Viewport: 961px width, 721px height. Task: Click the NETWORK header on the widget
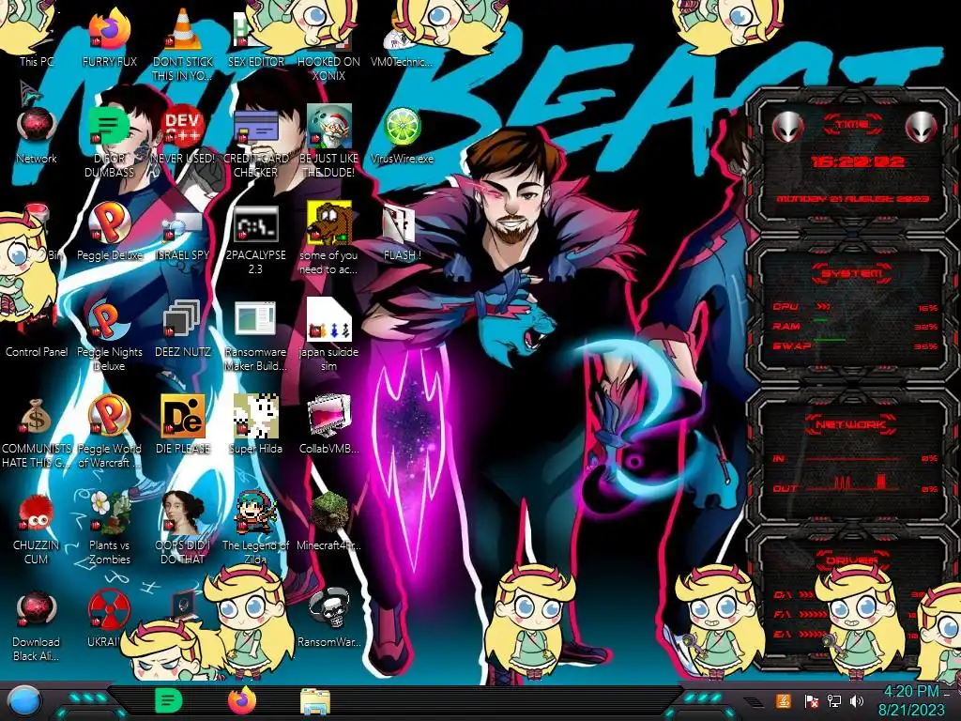click(850, 424)
